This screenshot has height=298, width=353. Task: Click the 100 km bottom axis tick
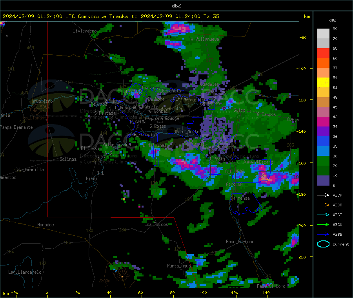coord(203,293)
